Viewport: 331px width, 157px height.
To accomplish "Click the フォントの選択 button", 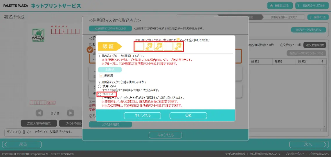I will (71, 123).
